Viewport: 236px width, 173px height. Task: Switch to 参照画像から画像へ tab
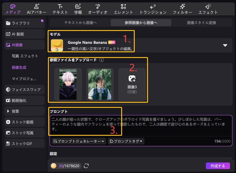point(141,23)
